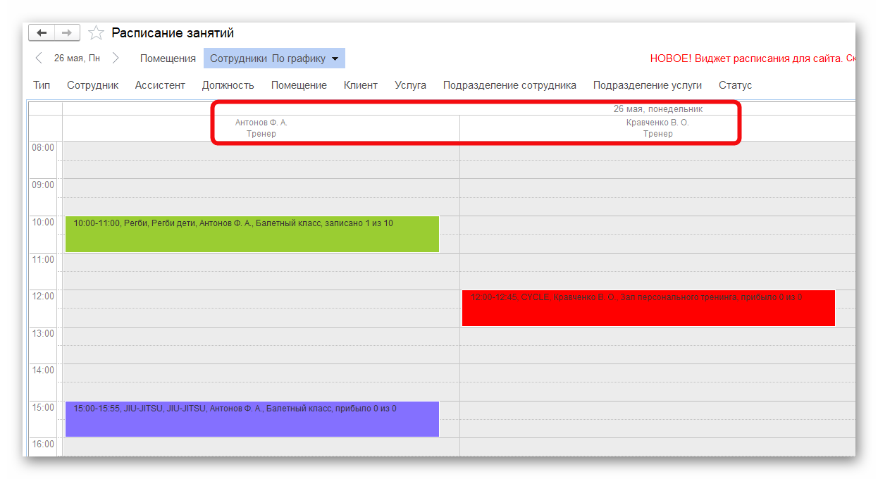The height and width of the screenshot is (479, 878).
Task: Click the Должность filter
Action: point(228,85)
